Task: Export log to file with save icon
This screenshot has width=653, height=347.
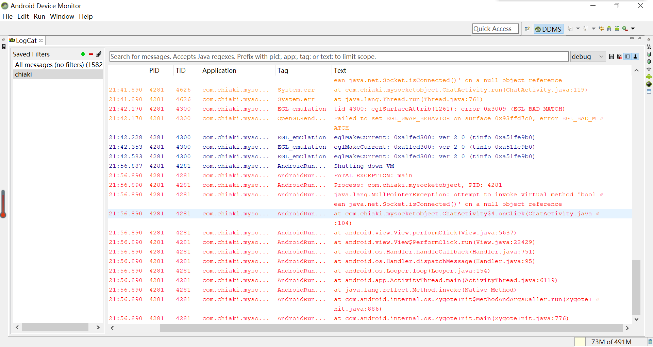Action: click(612, 56)
